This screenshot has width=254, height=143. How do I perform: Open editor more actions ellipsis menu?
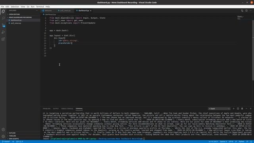(250, 11)
